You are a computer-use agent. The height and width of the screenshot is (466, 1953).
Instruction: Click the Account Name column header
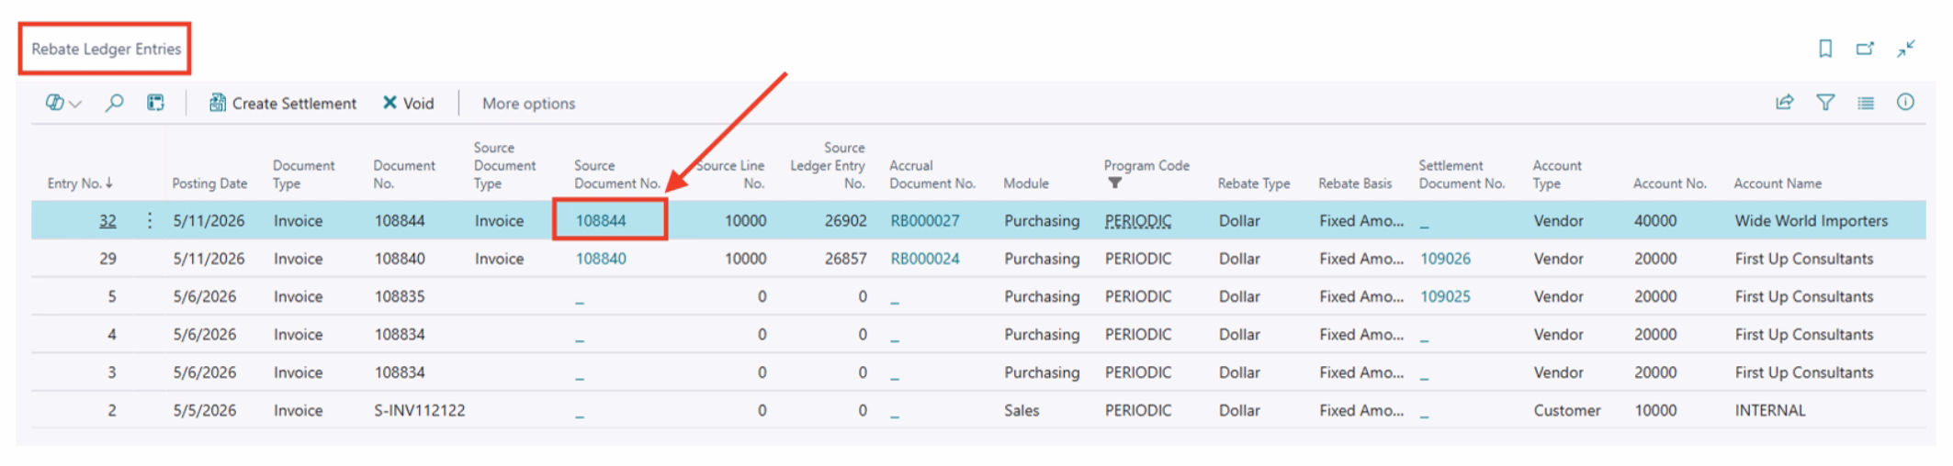1777,183
